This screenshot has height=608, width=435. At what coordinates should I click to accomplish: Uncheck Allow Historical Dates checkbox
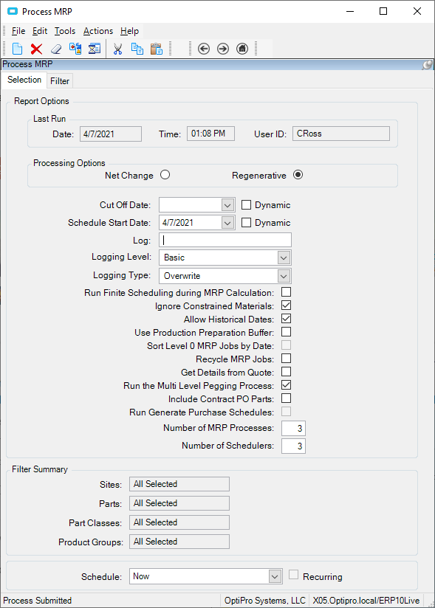pyautogui.click(x=287, y=319)
